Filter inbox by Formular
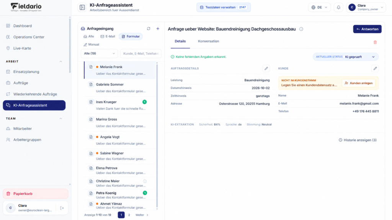 131,36
